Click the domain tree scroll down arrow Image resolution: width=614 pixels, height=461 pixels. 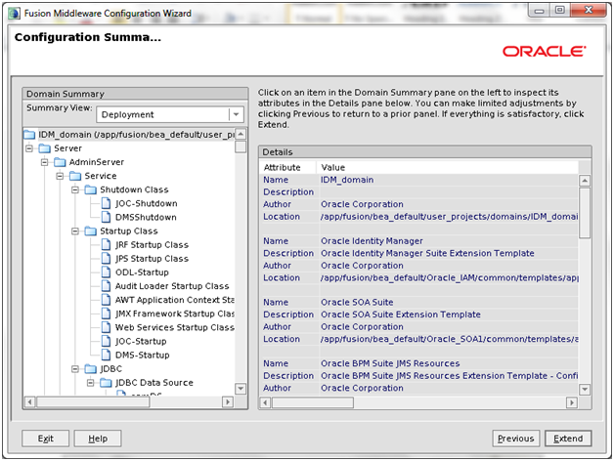click(x=241, y=389)
